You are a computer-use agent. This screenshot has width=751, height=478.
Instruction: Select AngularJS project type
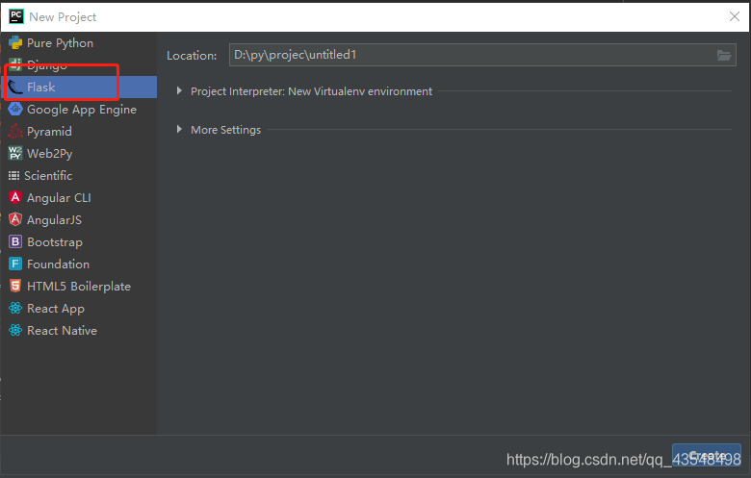pos(79,219)
